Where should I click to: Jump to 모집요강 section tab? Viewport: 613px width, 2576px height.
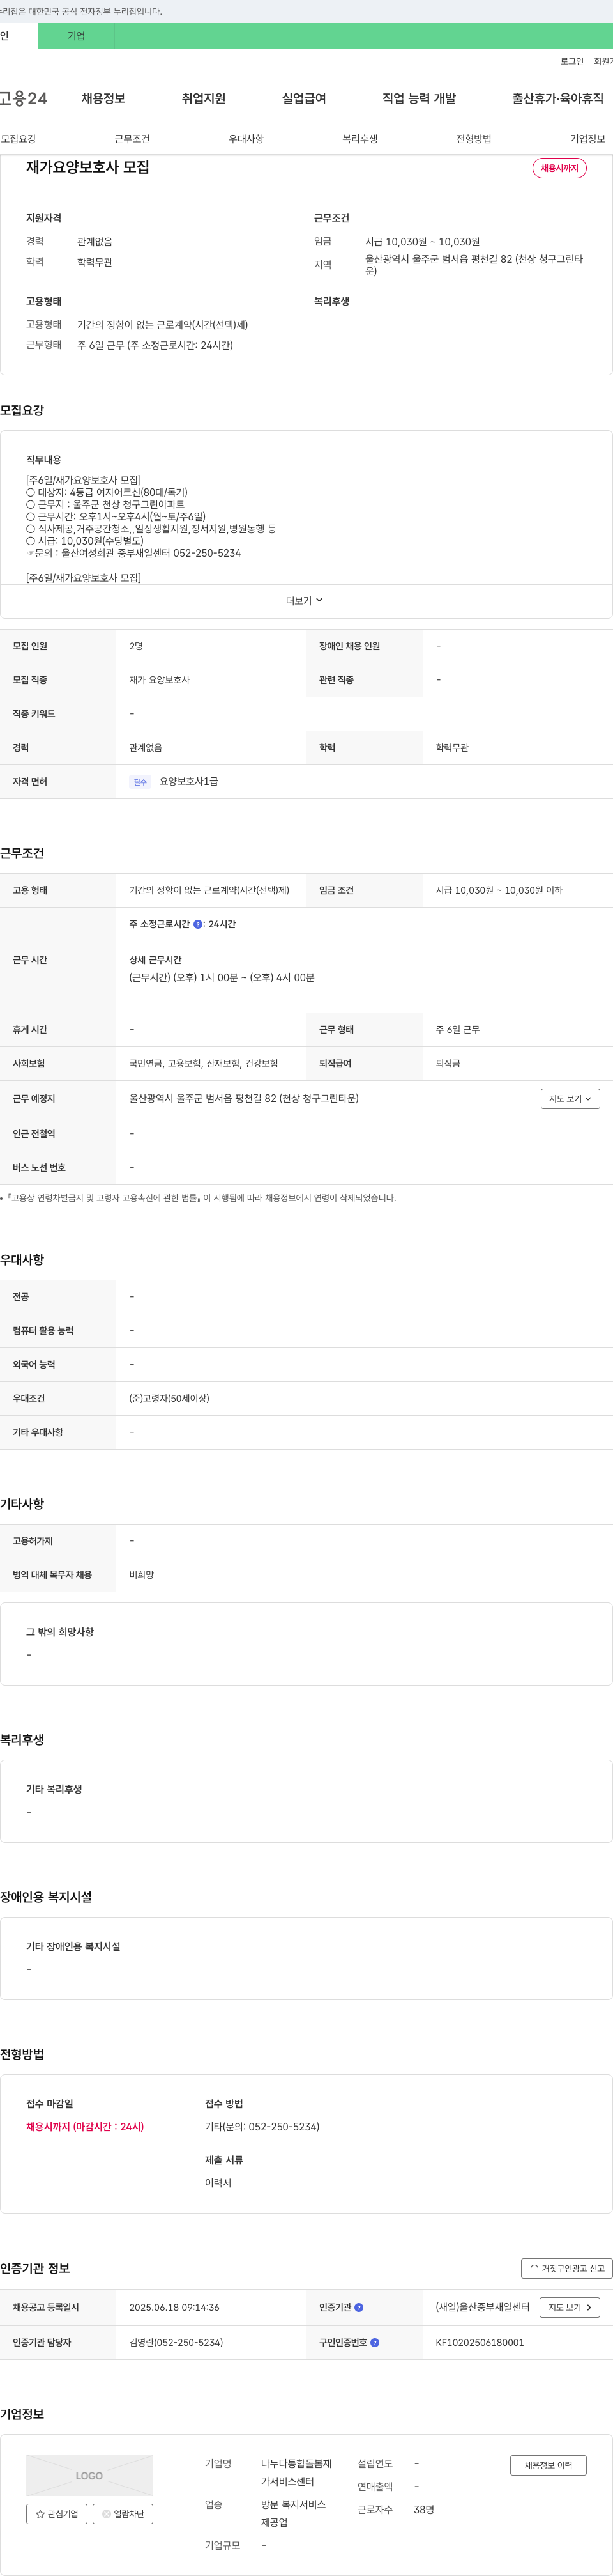click(19, 139)
